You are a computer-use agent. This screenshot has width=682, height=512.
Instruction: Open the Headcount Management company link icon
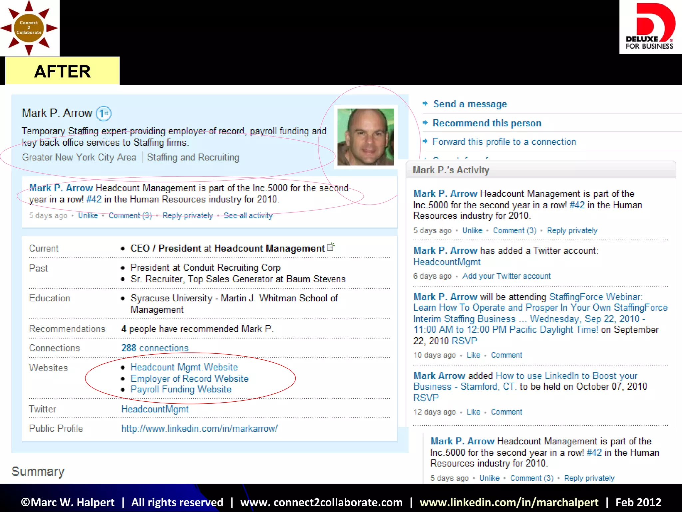[331, 247]
